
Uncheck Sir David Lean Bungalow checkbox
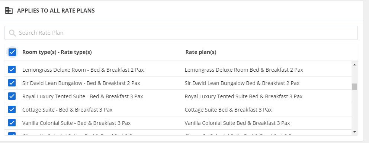(12, 83)
